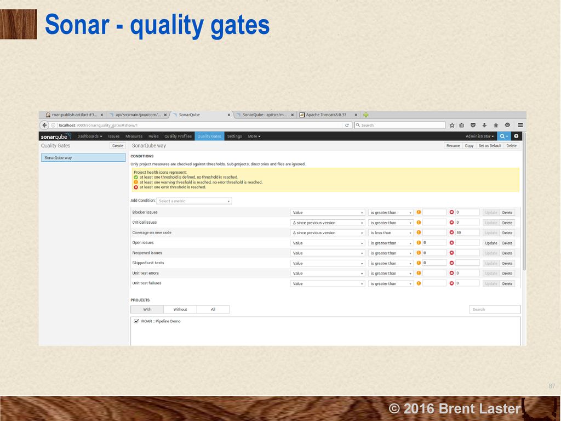561x421 pixels.
Task: Click the SonarQube logo
Action: tap(55, 136)
